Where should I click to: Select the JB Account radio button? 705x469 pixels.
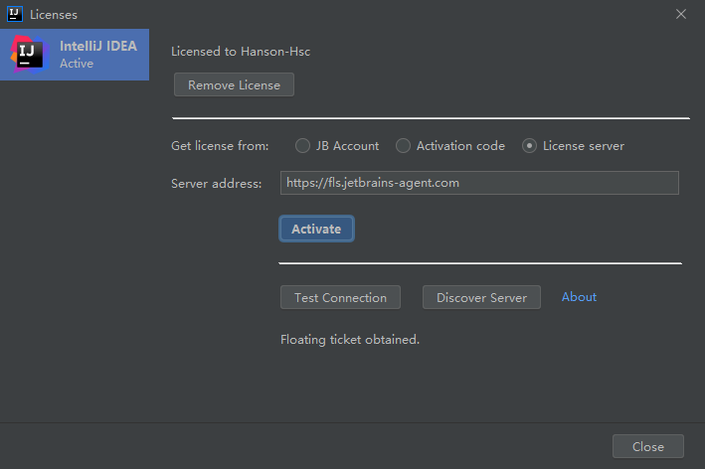(x=303, y=146)
